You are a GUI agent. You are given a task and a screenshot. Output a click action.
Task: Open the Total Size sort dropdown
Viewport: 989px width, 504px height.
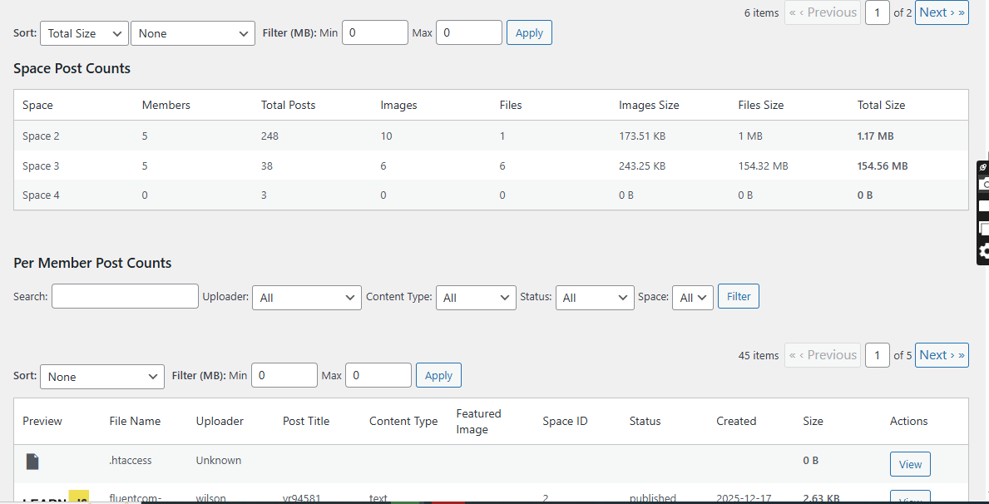84,33
